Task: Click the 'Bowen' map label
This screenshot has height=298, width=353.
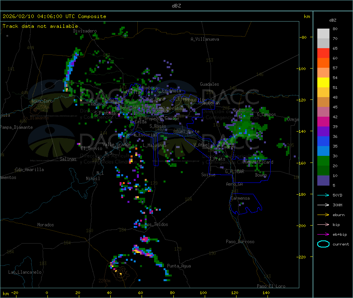Action: pos(261,175)
